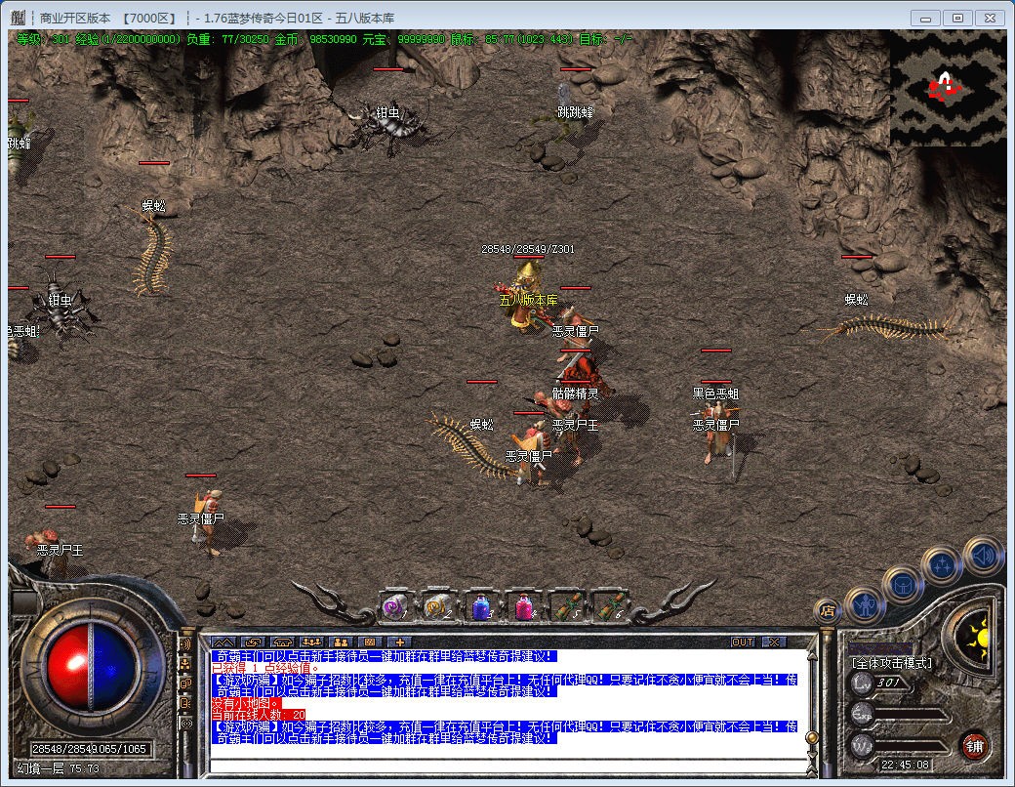The width and height of the screenshot is (1015, 787).
Task: Click the player character 五八版本库
Action: click(x=528, y=298)
